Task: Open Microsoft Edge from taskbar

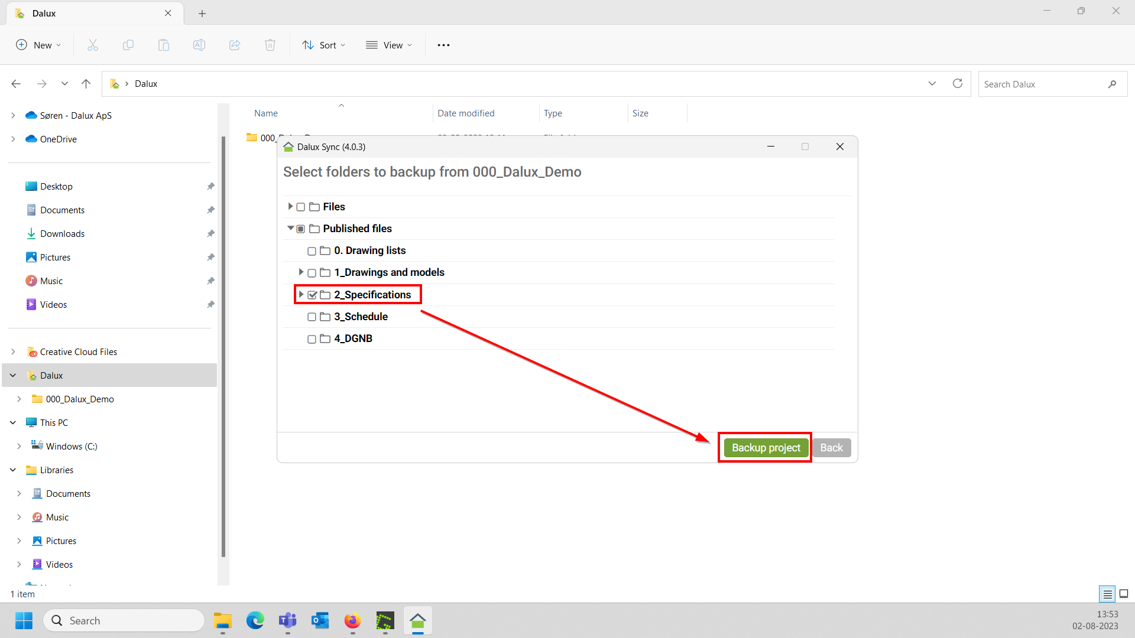Action: 255,621
